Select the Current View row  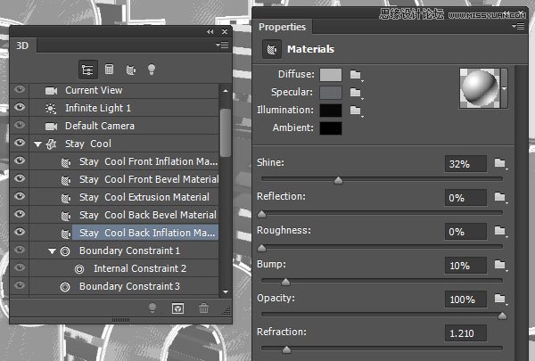pos(124,90)
